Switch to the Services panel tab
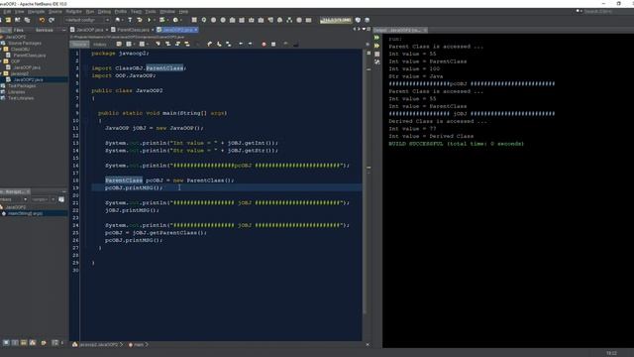This screenshot has height=357, width=634. 44,30
